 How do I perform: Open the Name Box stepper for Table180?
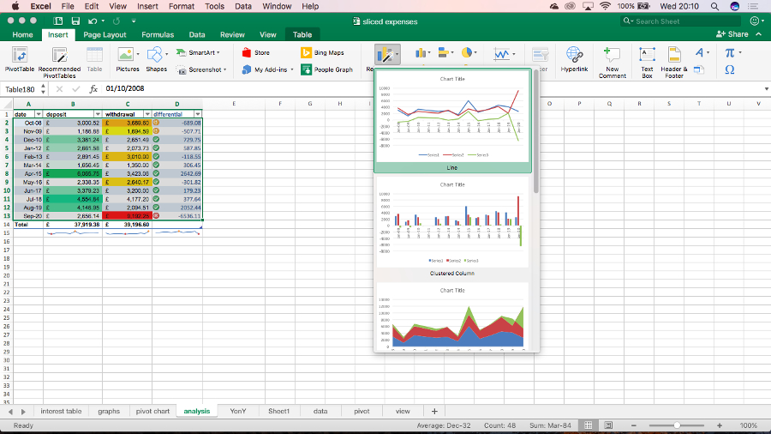click(x=44, y=89)
